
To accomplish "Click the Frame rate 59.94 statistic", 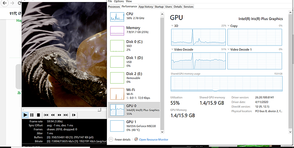I will (x=55, y=121).
